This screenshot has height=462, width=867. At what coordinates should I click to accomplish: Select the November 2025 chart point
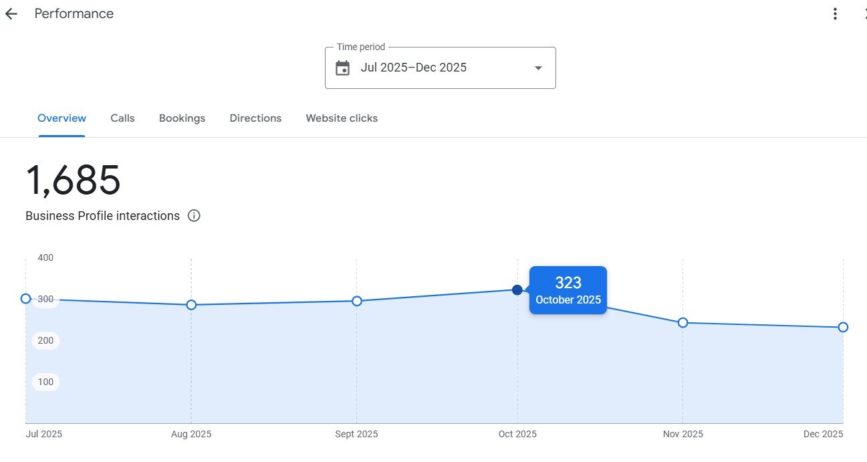[x=683, y=323]
